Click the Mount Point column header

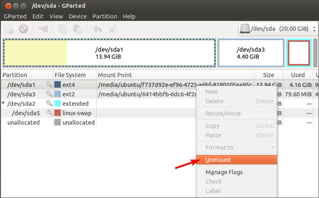tap(115, 75)
